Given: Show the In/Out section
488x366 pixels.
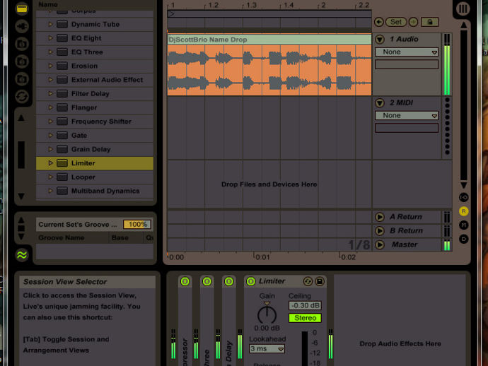Looking at the screenshot, I should pyautogui.click(x=463, y=197).
